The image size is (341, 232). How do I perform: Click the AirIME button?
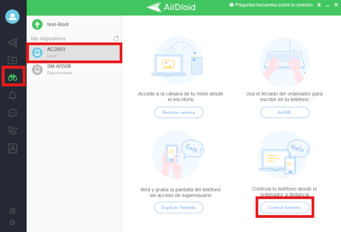[x=285, y=112]
